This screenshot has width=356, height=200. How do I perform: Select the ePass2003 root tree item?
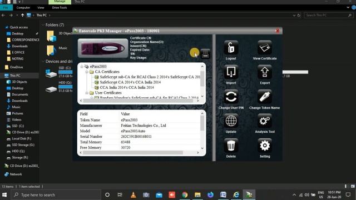point(98,67)
